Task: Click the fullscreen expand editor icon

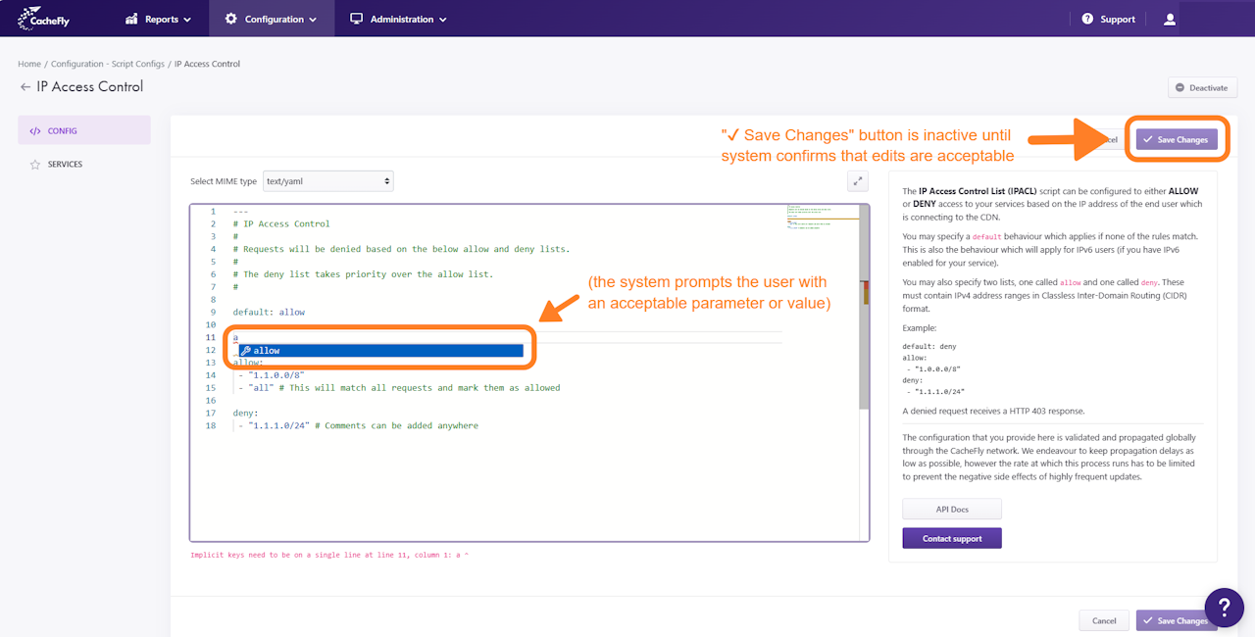Action: [858, 180]
